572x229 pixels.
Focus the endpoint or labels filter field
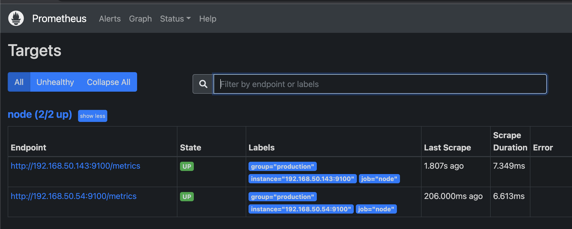point(380,84)
